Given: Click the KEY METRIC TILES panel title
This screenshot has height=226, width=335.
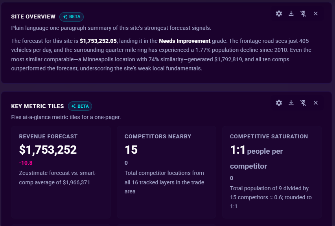Looking at the screenshot, I should coord(37,106).
